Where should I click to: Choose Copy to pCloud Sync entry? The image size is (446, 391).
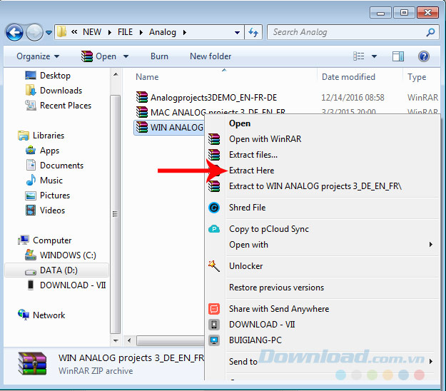tap(269, 229)
